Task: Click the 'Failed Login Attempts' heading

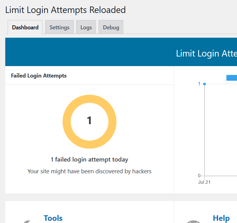Action: (39, 76)
